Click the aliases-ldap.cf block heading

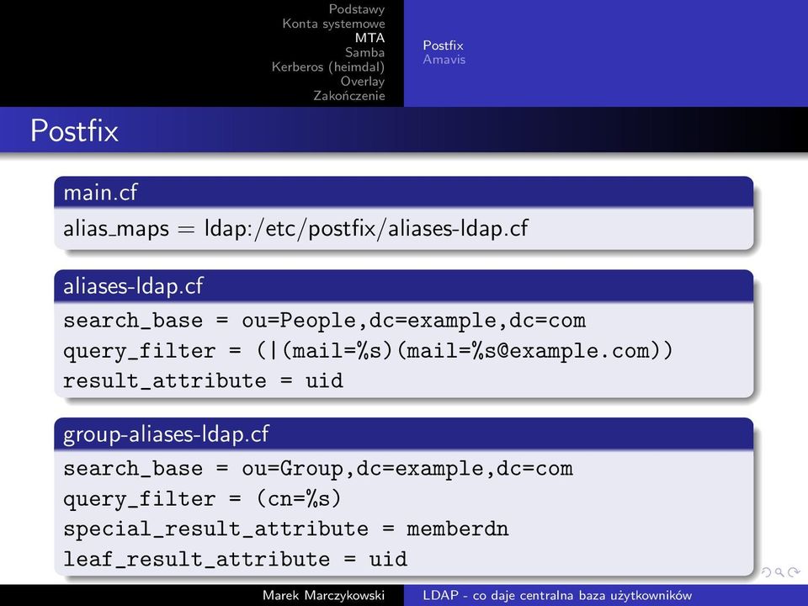click(134, 286)
